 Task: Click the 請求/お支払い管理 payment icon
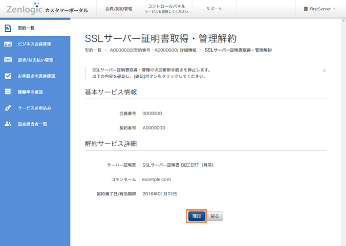pos(8,60)
